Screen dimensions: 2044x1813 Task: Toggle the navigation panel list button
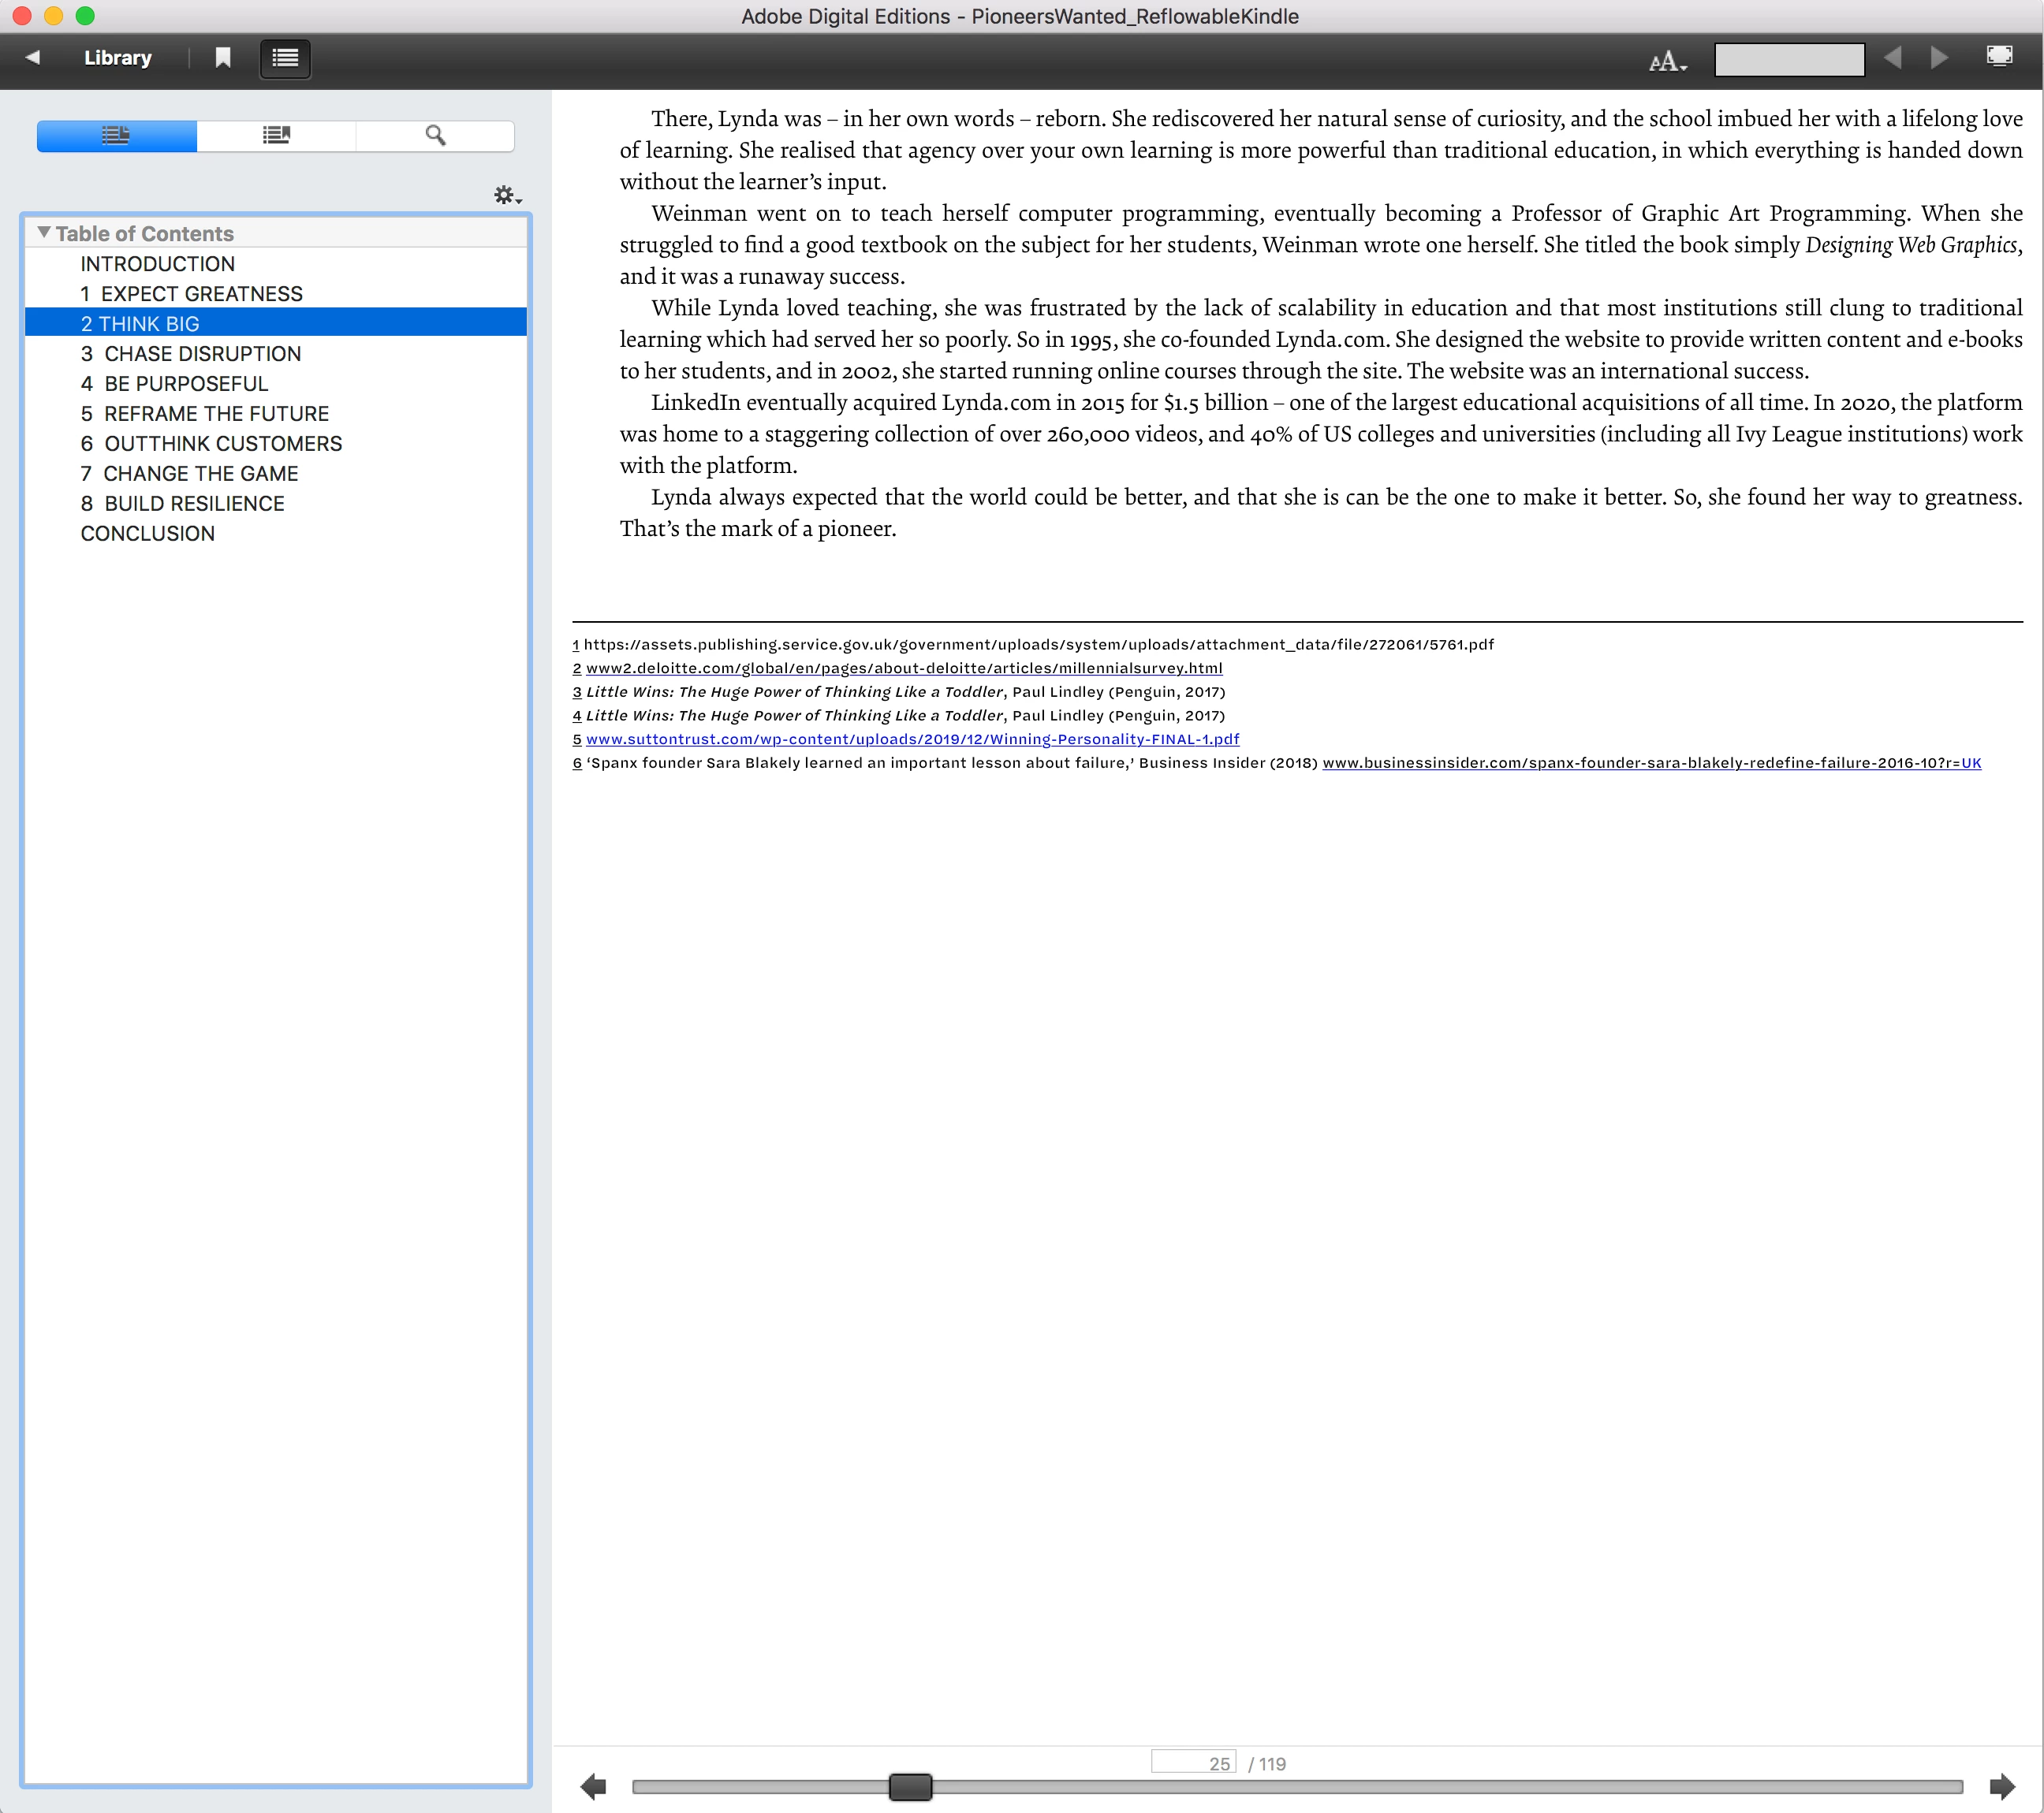(x=285, y=58)
